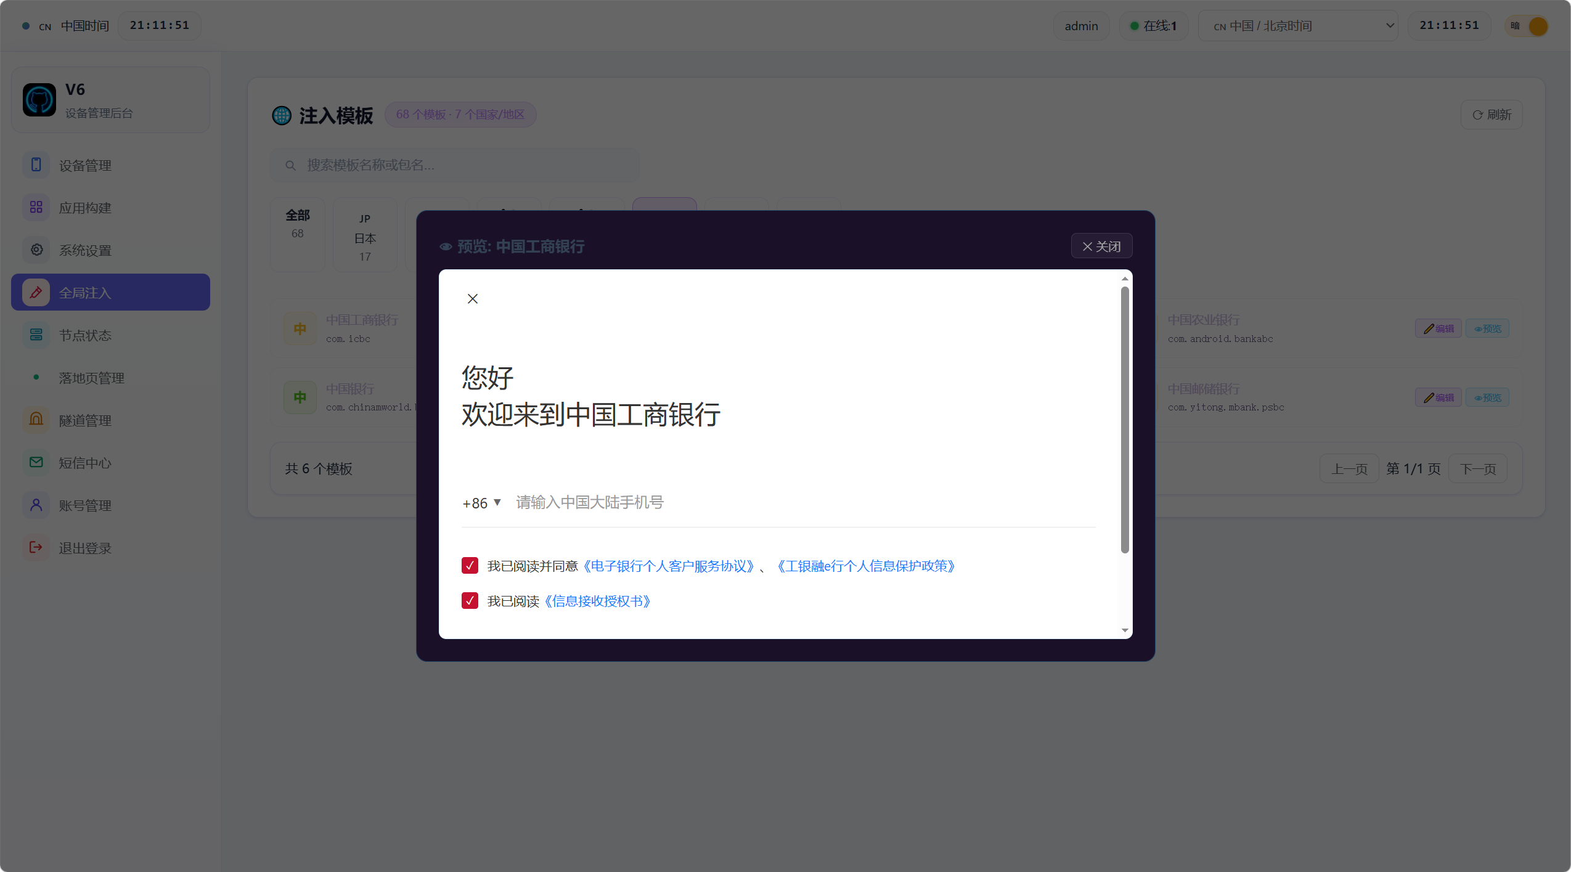Viewport: 1571px width, 872px height.
Task: Click 预览 for 中国邮储银行
Action: click(1487, 397)
